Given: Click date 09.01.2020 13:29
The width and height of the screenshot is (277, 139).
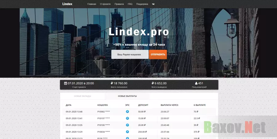Looking at the screenshot, I should (x=74, y=132).
